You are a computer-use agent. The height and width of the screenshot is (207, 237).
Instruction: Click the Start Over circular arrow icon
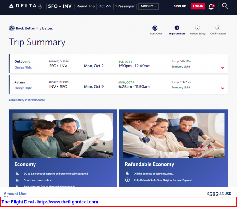click(x=155, y=28)
